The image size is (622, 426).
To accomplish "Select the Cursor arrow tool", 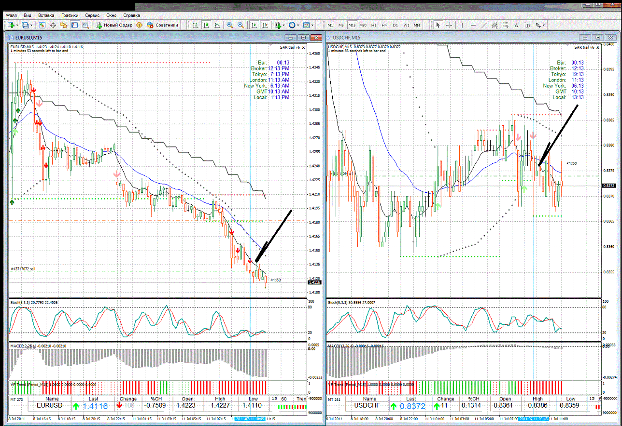I will (x=438, y=25).
